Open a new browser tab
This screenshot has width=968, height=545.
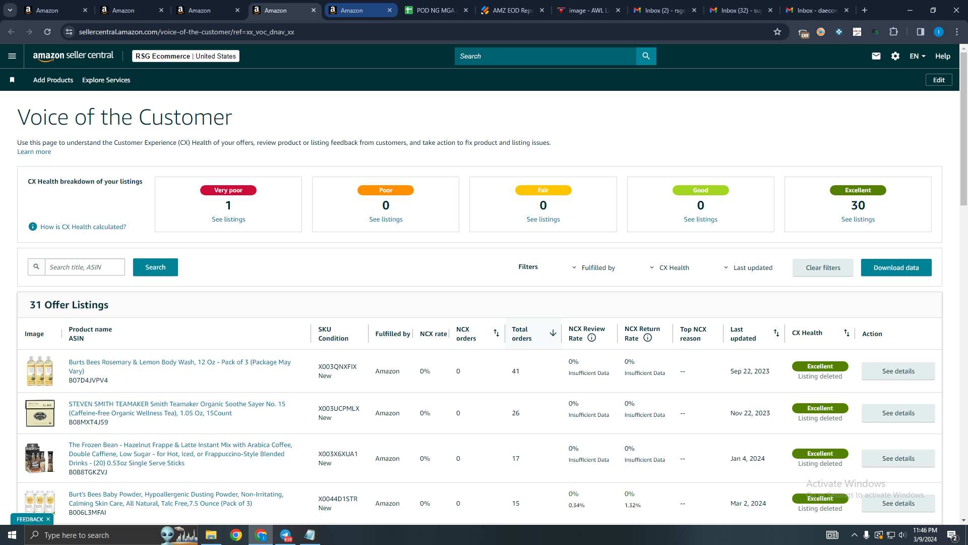(x=865, y=10)
